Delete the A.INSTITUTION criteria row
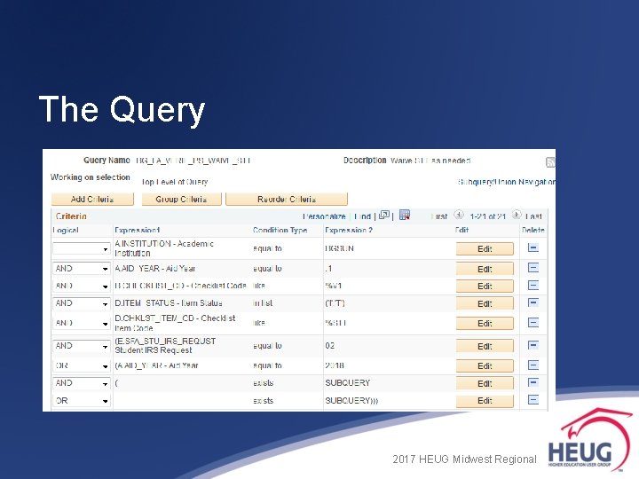Image resolution: width=639 pixels, height=479 pixels. tap(533, 247)
